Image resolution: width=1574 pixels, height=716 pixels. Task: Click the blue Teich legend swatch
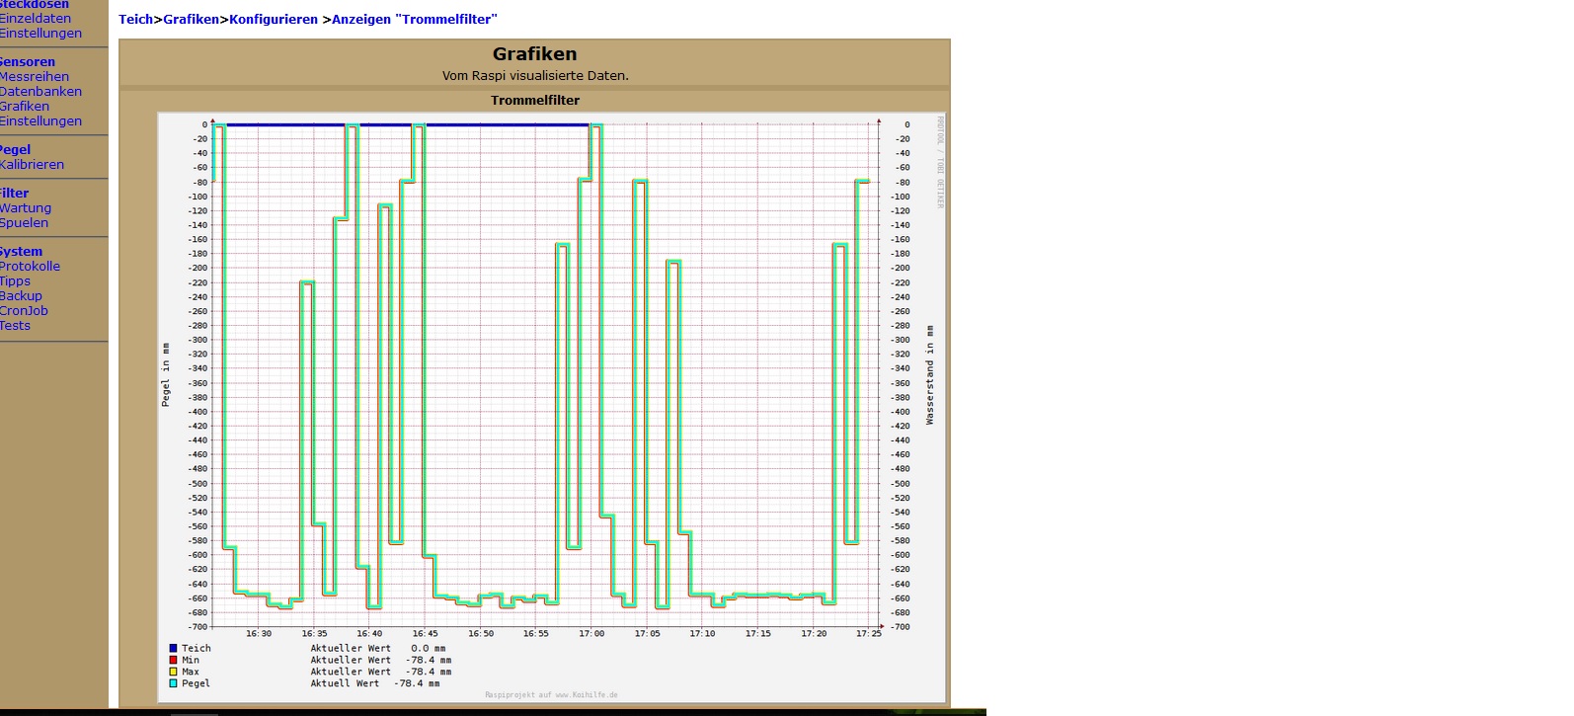[x=173, y=649]
